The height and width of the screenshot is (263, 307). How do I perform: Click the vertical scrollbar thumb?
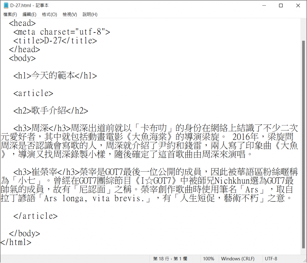[303, 144]
